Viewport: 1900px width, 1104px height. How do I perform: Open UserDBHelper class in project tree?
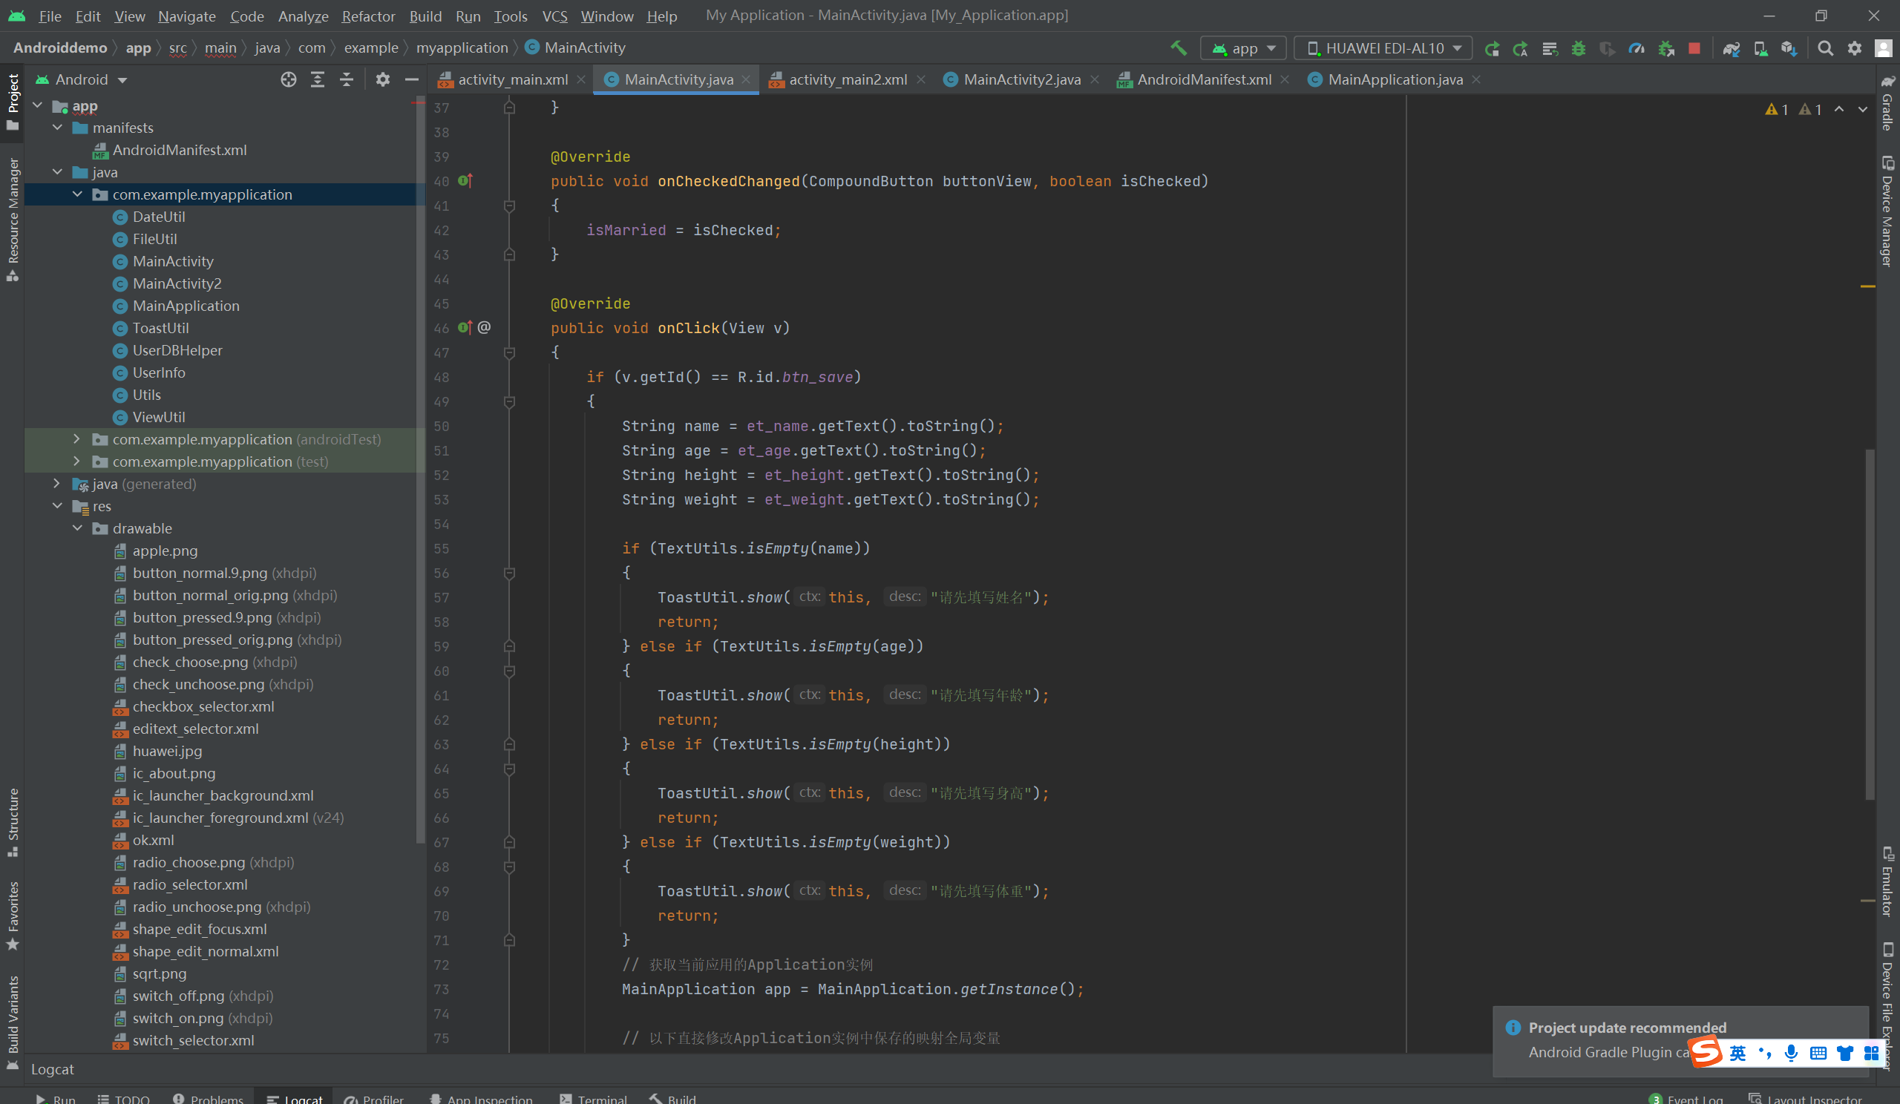(177, 350)
